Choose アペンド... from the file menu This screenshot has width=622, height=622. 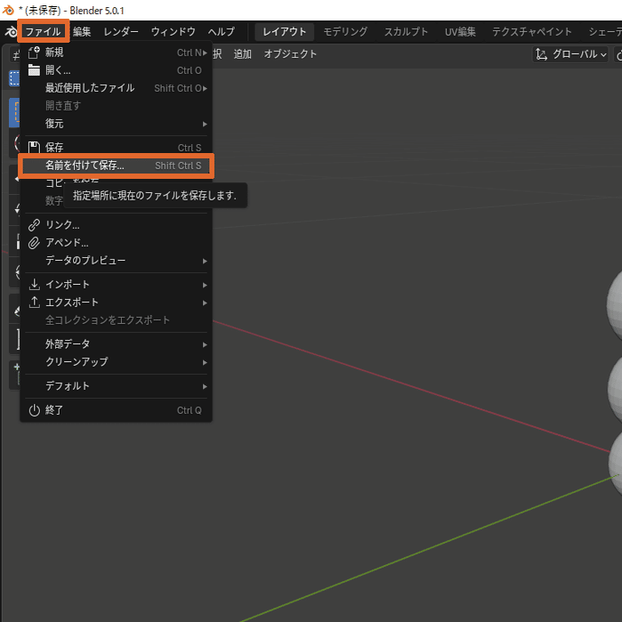pos(116,243)
